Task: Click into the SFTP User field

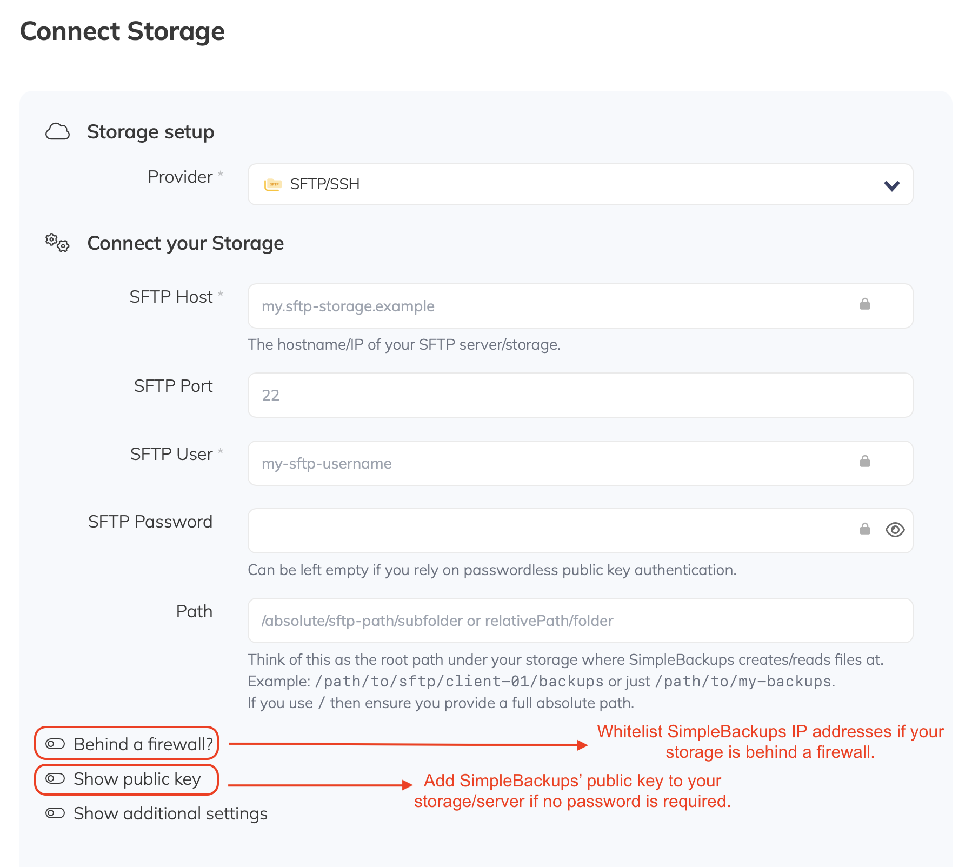Action: pyautogui.click(x=541, y=463)
